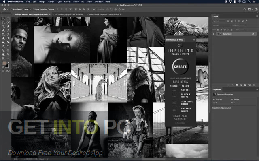This screenshot has width=259, height=161.
Task: Select the Pen tool
Action: [3, 46]
